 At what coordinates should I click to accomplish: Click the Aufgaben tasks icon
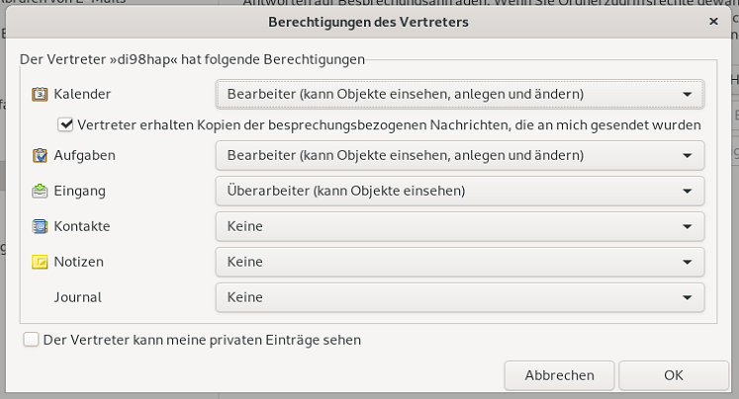click(40, 155)
